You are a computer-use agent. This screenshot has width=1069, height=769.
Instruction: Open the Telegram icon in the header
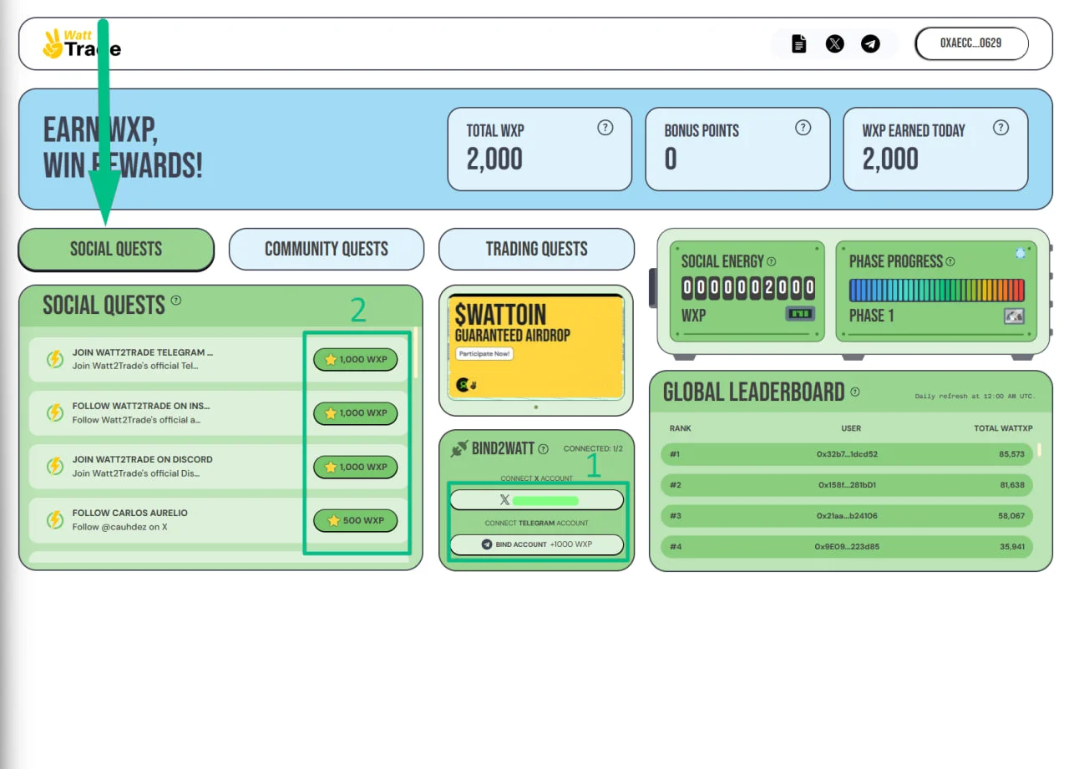tap(871, 44)
